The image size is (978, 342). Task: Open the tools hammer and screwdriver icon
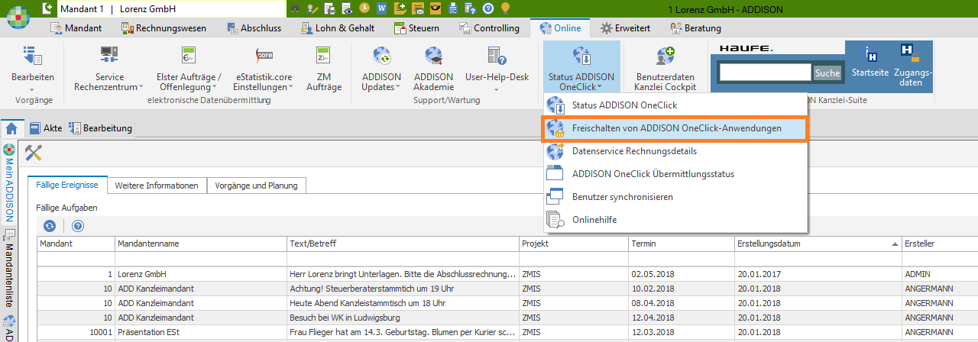pos(33,153)
